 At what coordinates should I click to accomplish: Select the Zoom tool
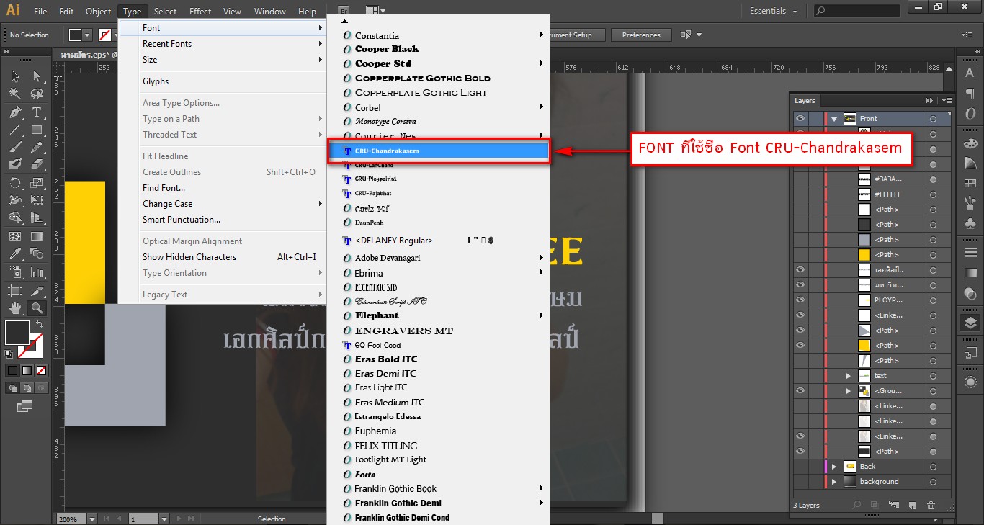(x=36, y=308)
